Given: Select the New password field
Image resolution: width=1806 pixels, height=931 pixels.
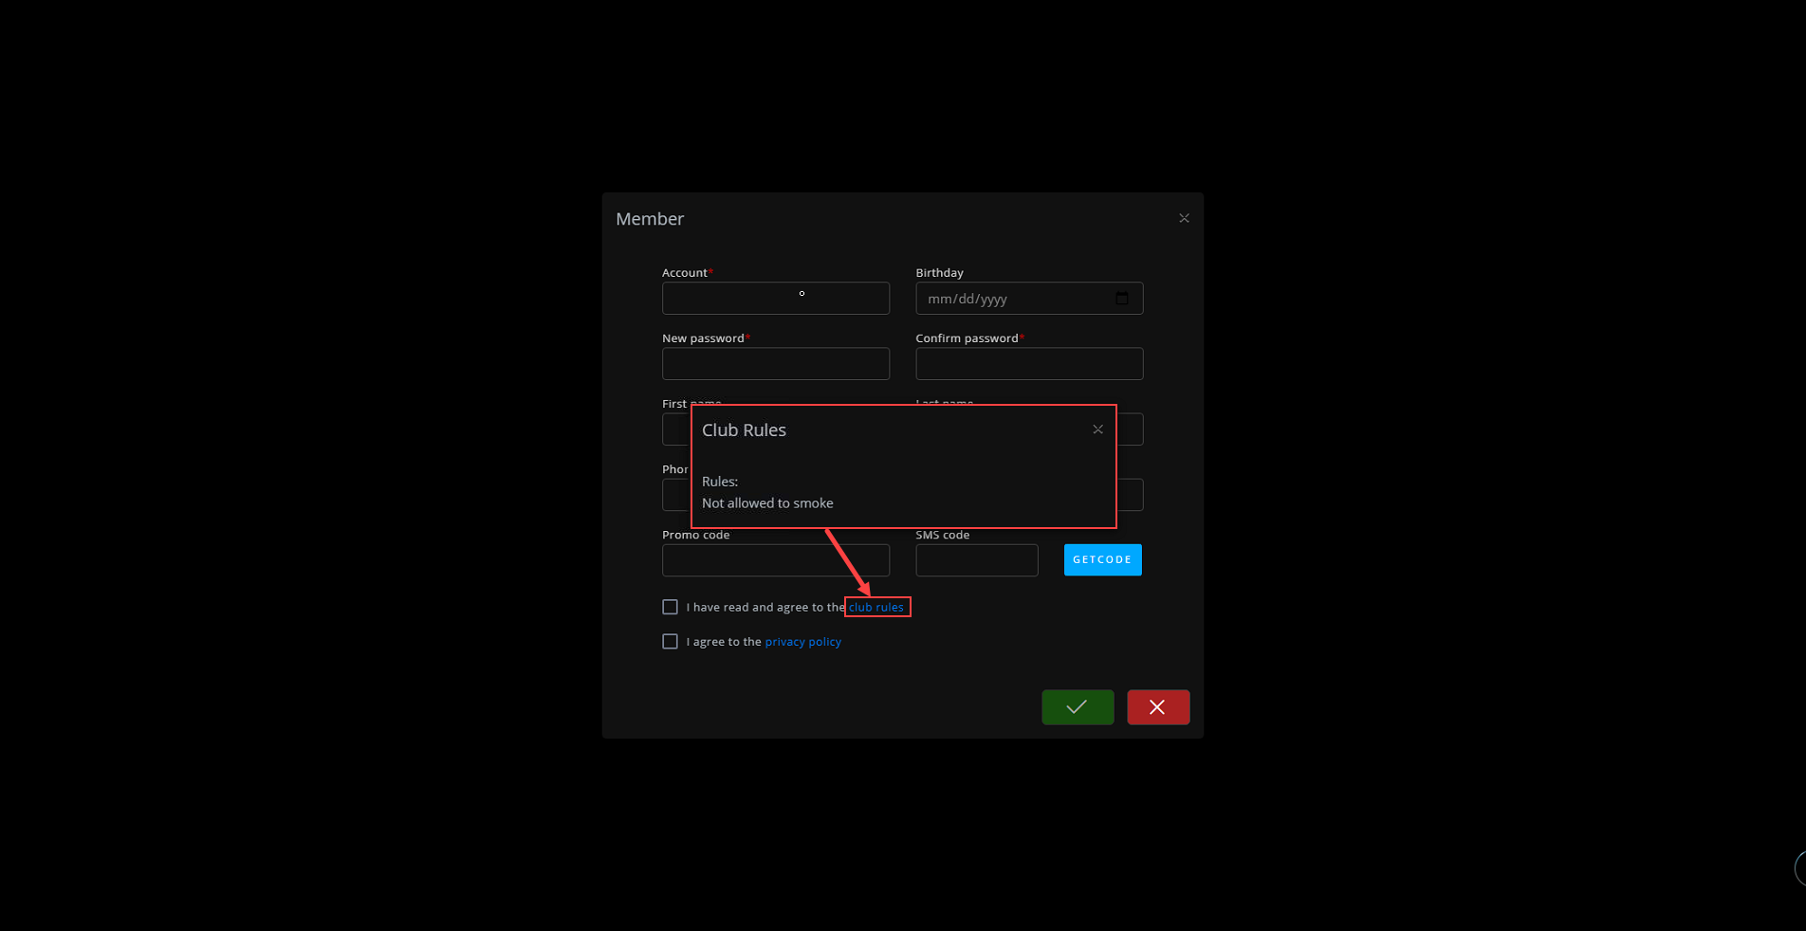Looking at the screenshot, I should coord(775,364).
